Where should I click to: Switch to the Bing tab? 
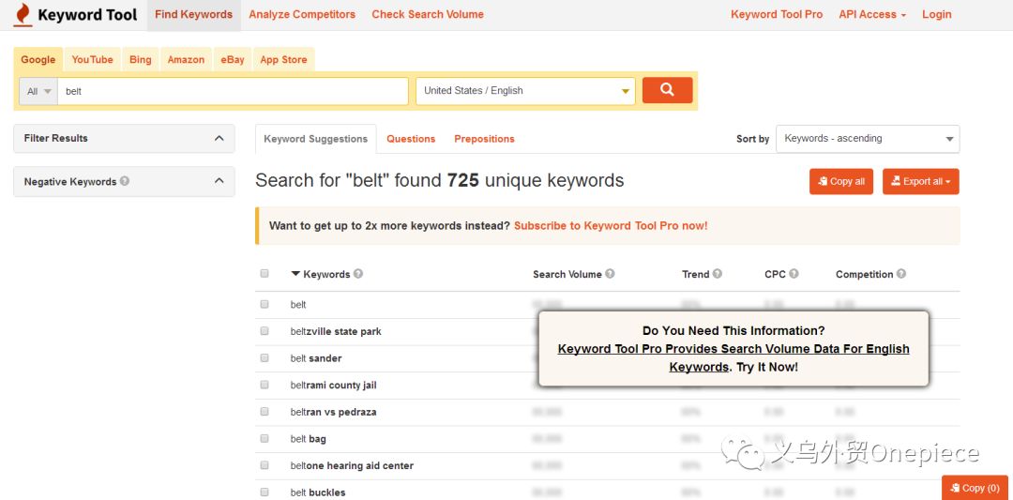140,59
